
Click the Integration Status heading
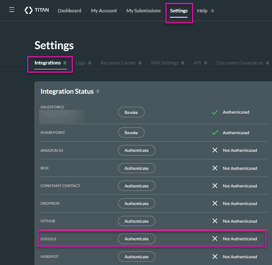(67, 91)
